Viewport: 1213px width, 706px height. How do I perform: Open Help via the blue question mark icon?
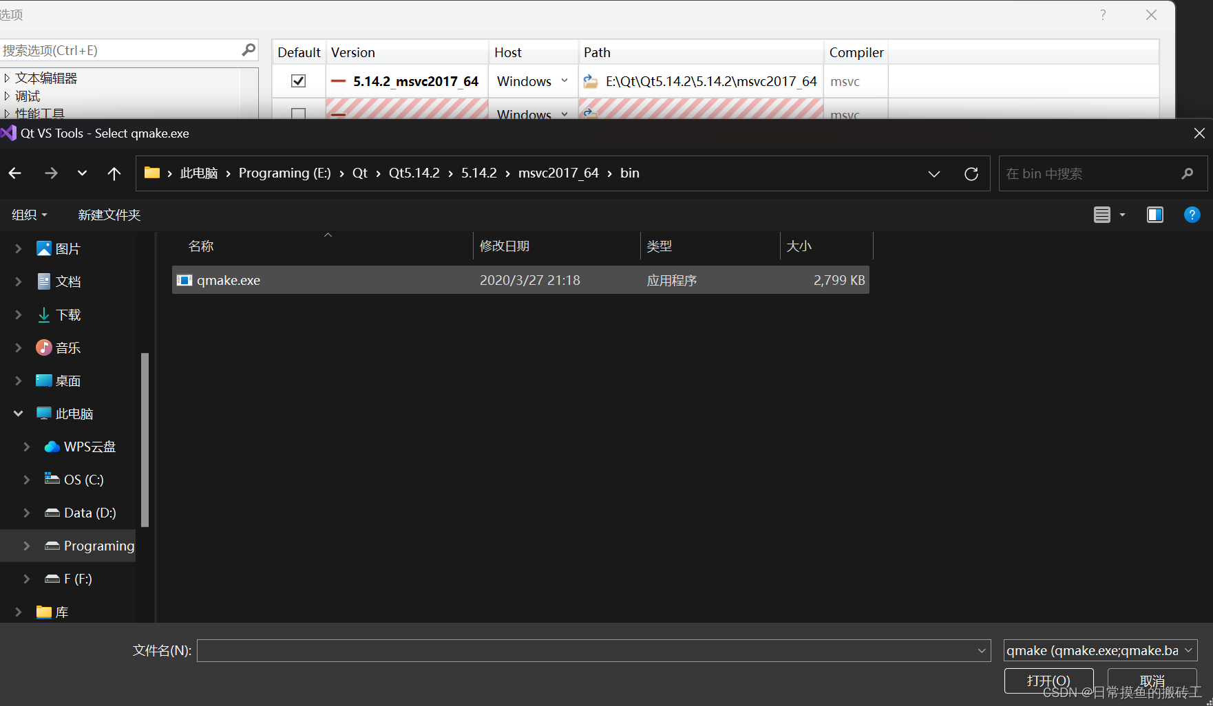(x=1192, y=215)
